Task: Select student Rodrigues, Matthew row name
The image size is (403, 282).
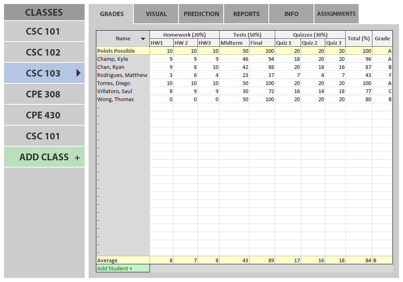Action: click(x=123, y=75)
